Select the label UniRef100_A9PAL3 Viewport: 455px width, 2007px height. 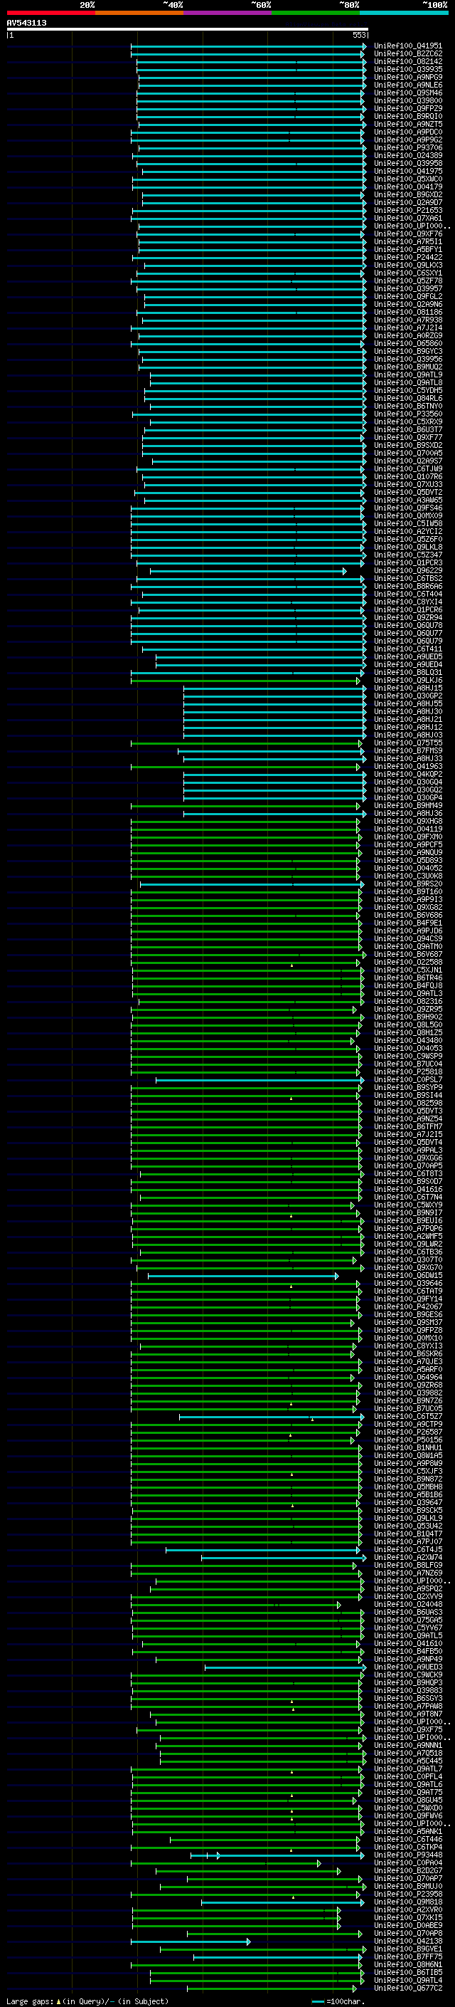(x=408, y=1150)
